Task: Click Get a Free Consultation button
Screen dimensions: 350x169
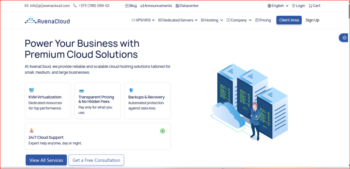Action: pos(96,160)
